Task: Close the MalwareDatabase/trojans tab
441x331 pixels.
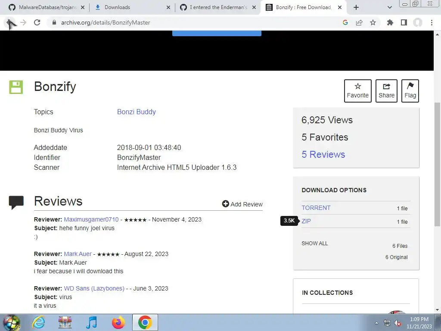Action: tap(82, 7)
